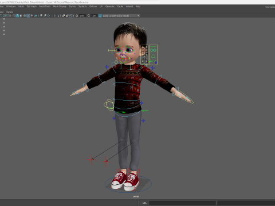Toggle Multisample Anti-aliasing icon

point(49,15)
